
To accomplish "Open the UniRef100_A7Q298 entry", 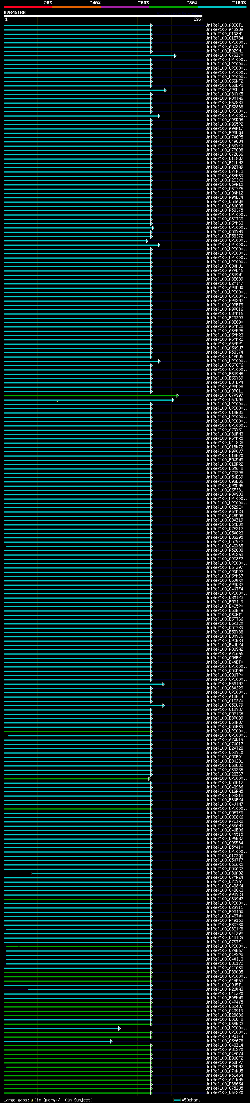I will coord(224,473).
